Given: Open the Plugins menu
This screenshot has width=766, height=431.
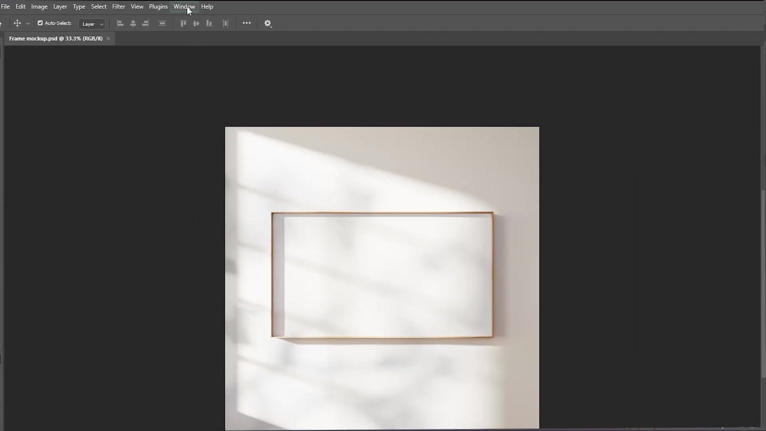Looking at the screenshot, I should click(158, 6).
